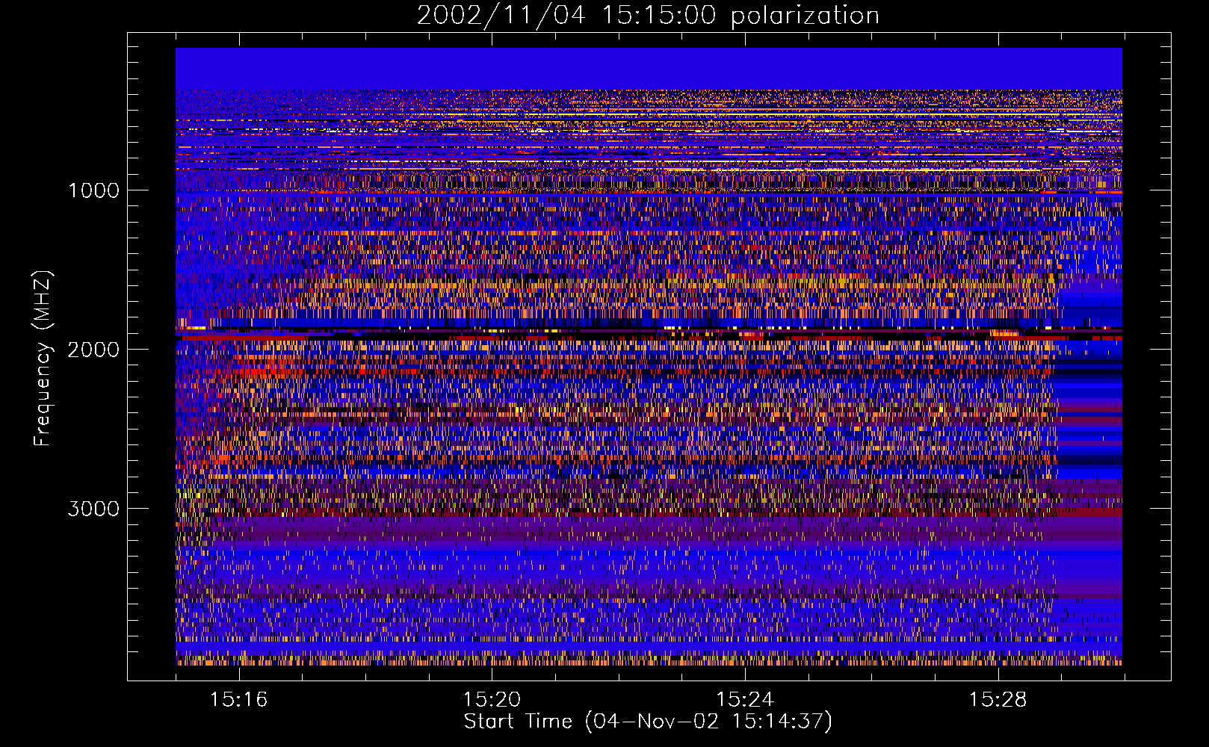Click the 'Frequency (MHZ)' axis label

click(43, 359)
